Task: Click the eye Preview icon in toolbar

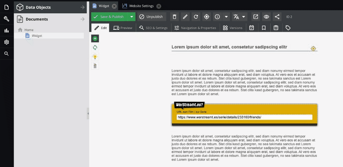Action: 266,17
